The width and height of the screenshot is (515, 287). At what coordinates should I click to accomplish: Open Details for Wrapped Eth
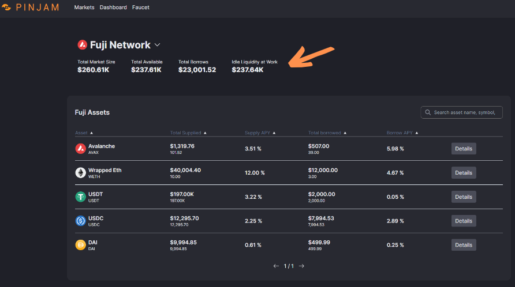(x=463, y=173)
